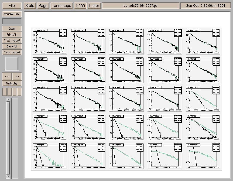Click the Variable Size button
The image size is (233, 181).
click(12, 14)
